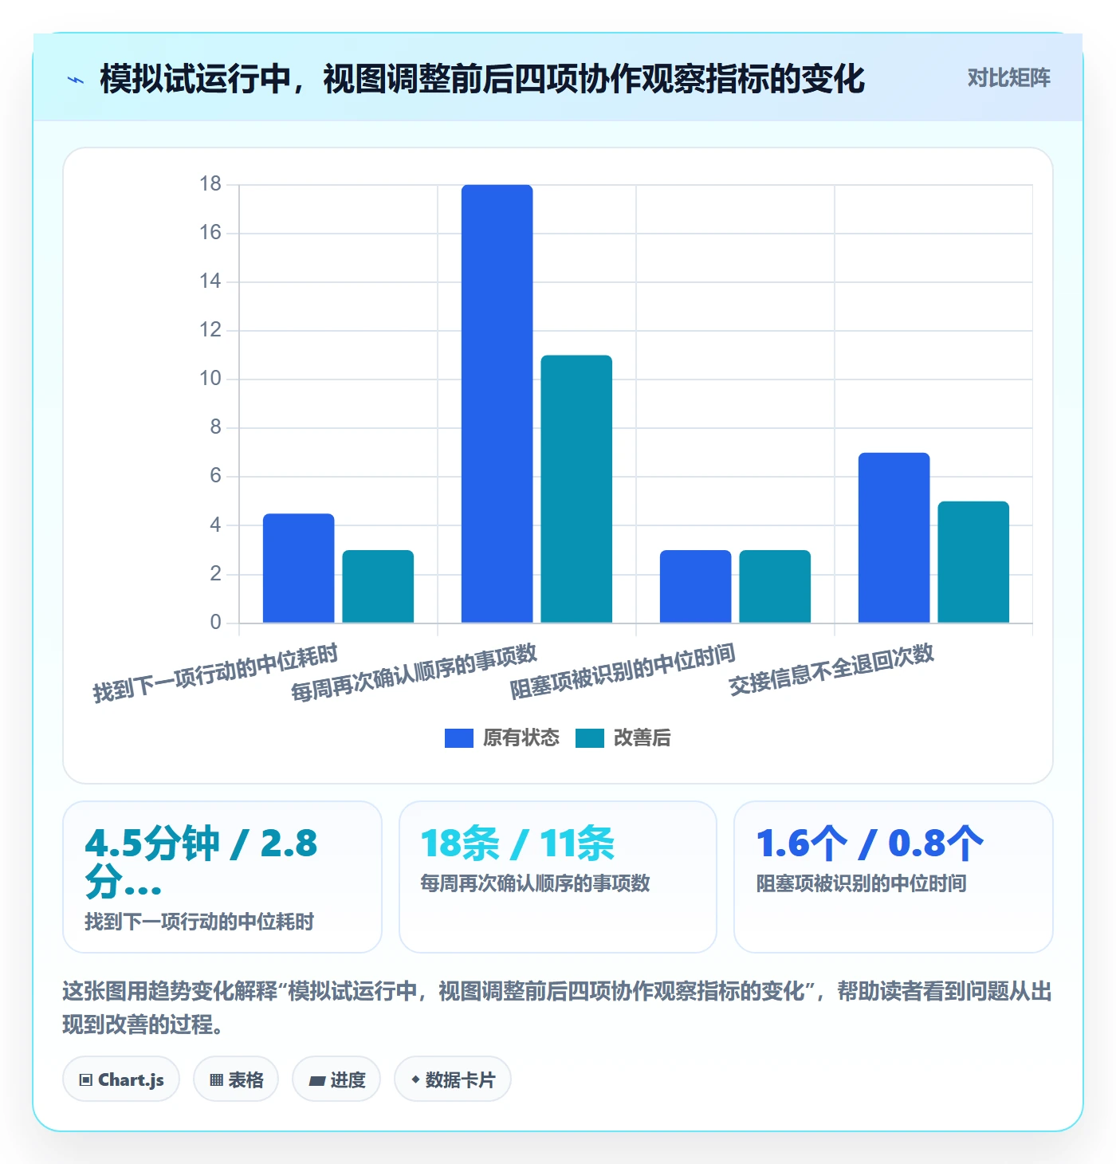1116x1164 pixels.
Task: Click the y-axis value 10
Action: pos(210,379)
